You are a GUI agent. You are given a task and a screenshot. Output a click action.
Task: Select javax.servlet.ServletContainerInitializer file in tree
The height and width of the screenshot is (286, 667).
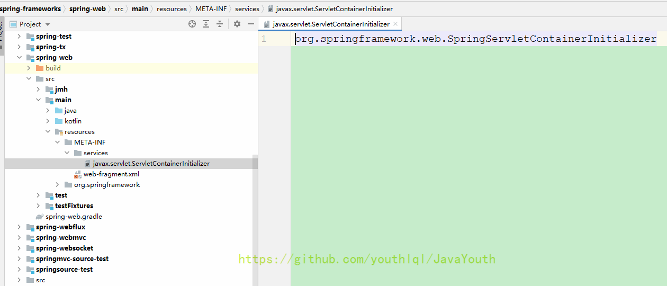[x=151, y=164]
